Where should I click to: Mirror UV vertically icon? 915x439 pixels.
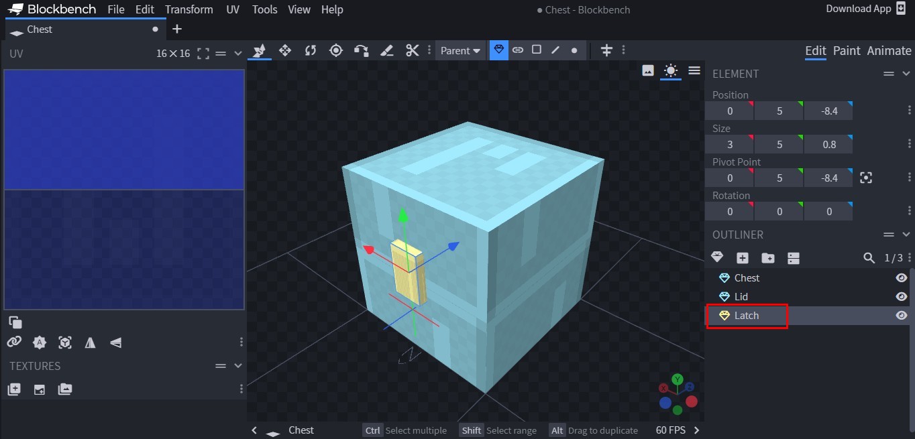coord(116,342)
